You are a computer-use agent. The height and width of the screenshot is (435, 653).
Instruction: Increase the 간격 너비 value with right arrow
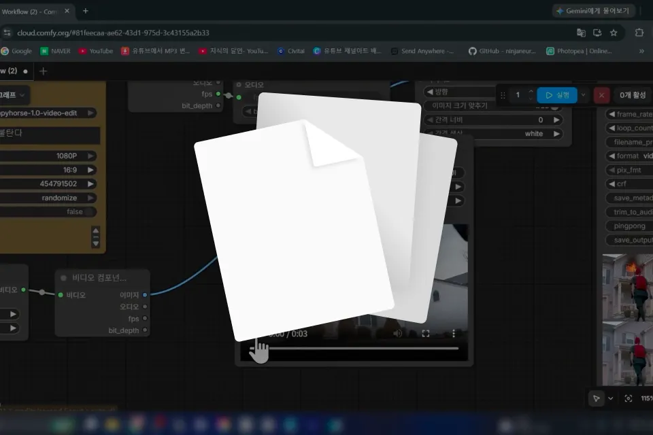(556, 120)
